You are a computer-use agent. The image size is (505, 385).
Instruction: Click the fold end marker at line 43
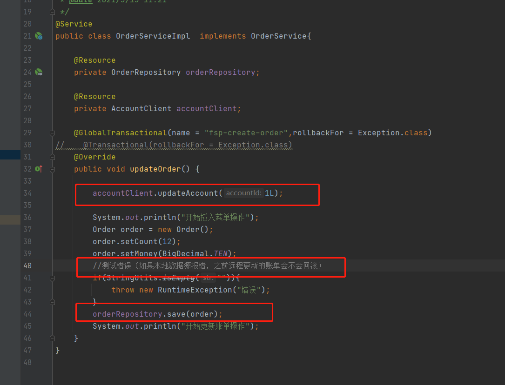tap(52, 302)
